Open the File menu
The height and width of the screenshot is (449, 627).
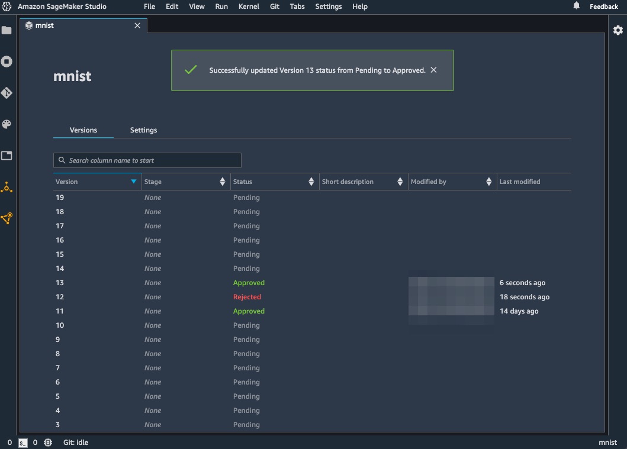(x=149, y=7)
